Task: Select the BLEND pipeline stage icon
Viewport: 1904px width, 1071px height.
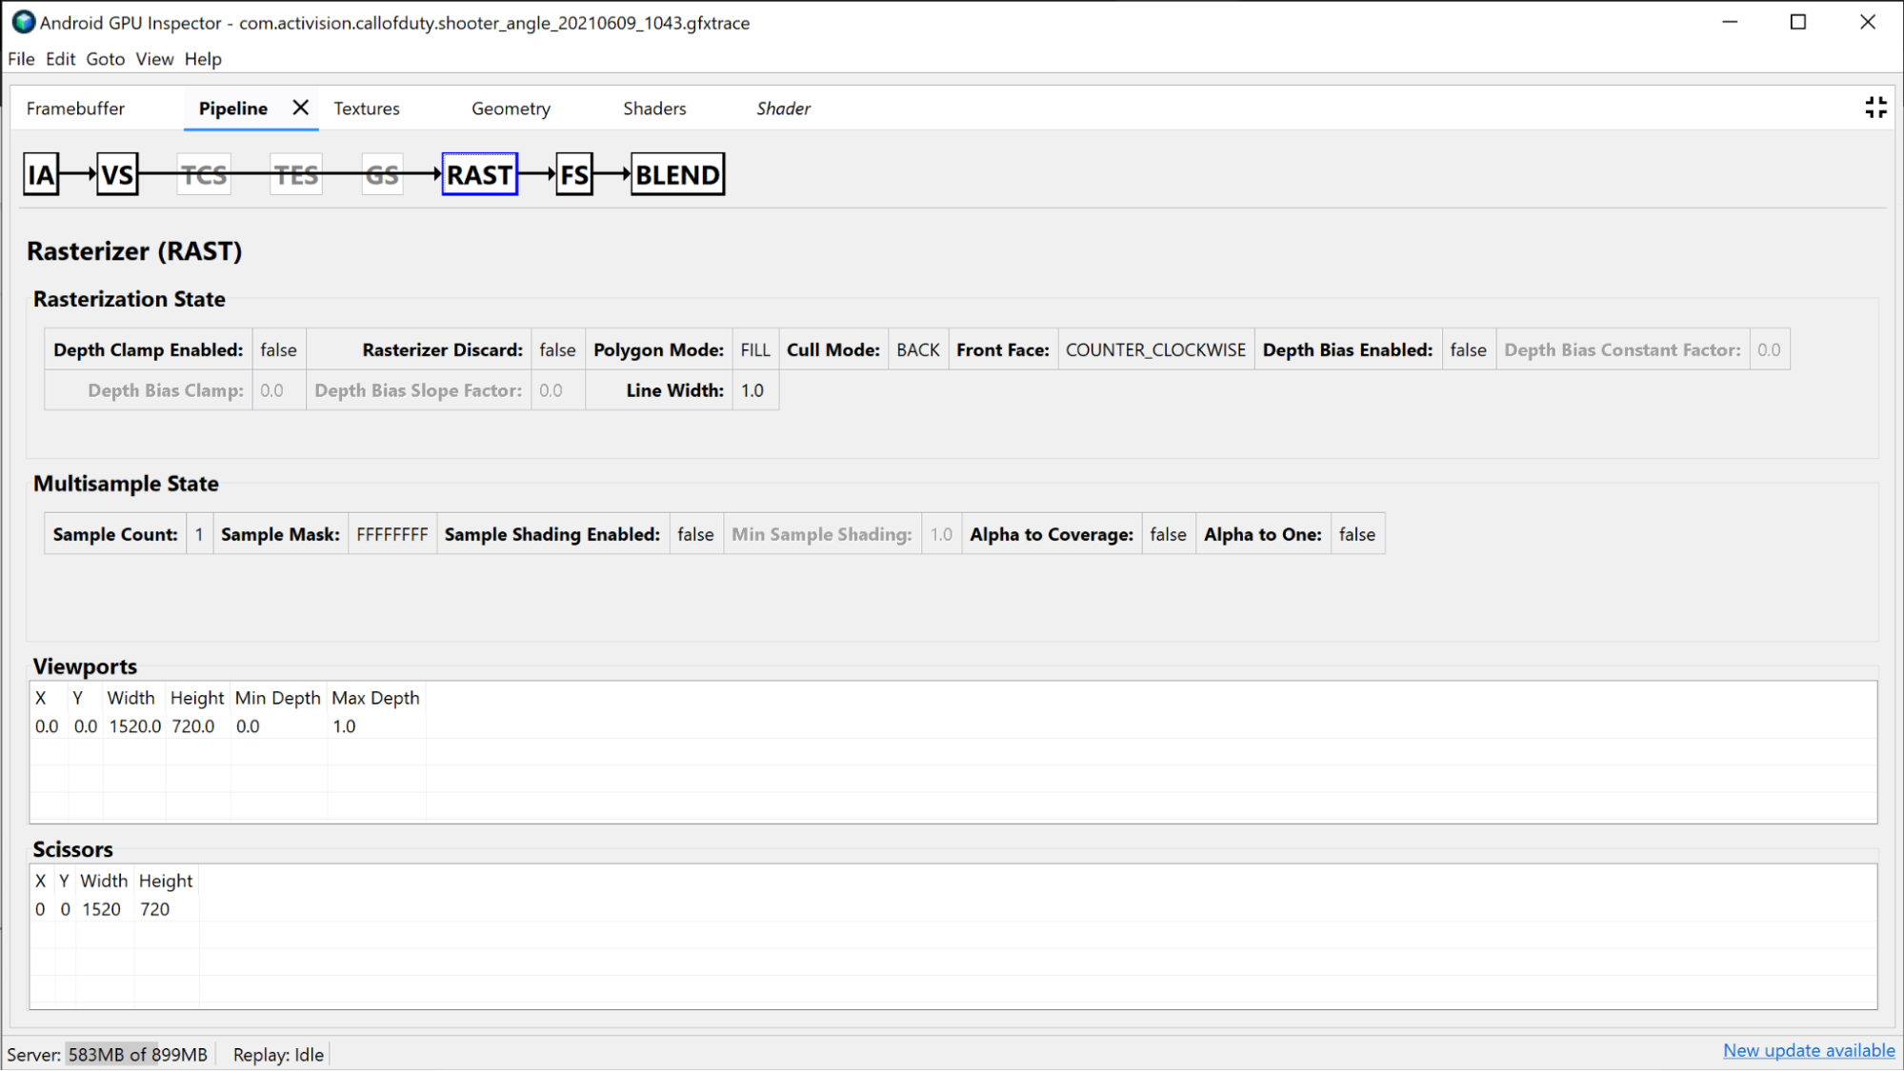Action: (x=674, y=174)
